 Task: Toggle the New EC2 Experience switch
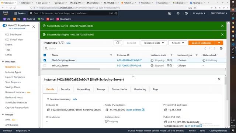point(5,25)
